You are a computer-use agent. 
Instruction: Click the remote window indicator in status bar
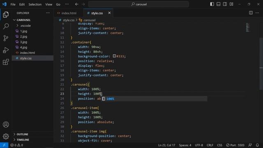(x=4, y=145)
